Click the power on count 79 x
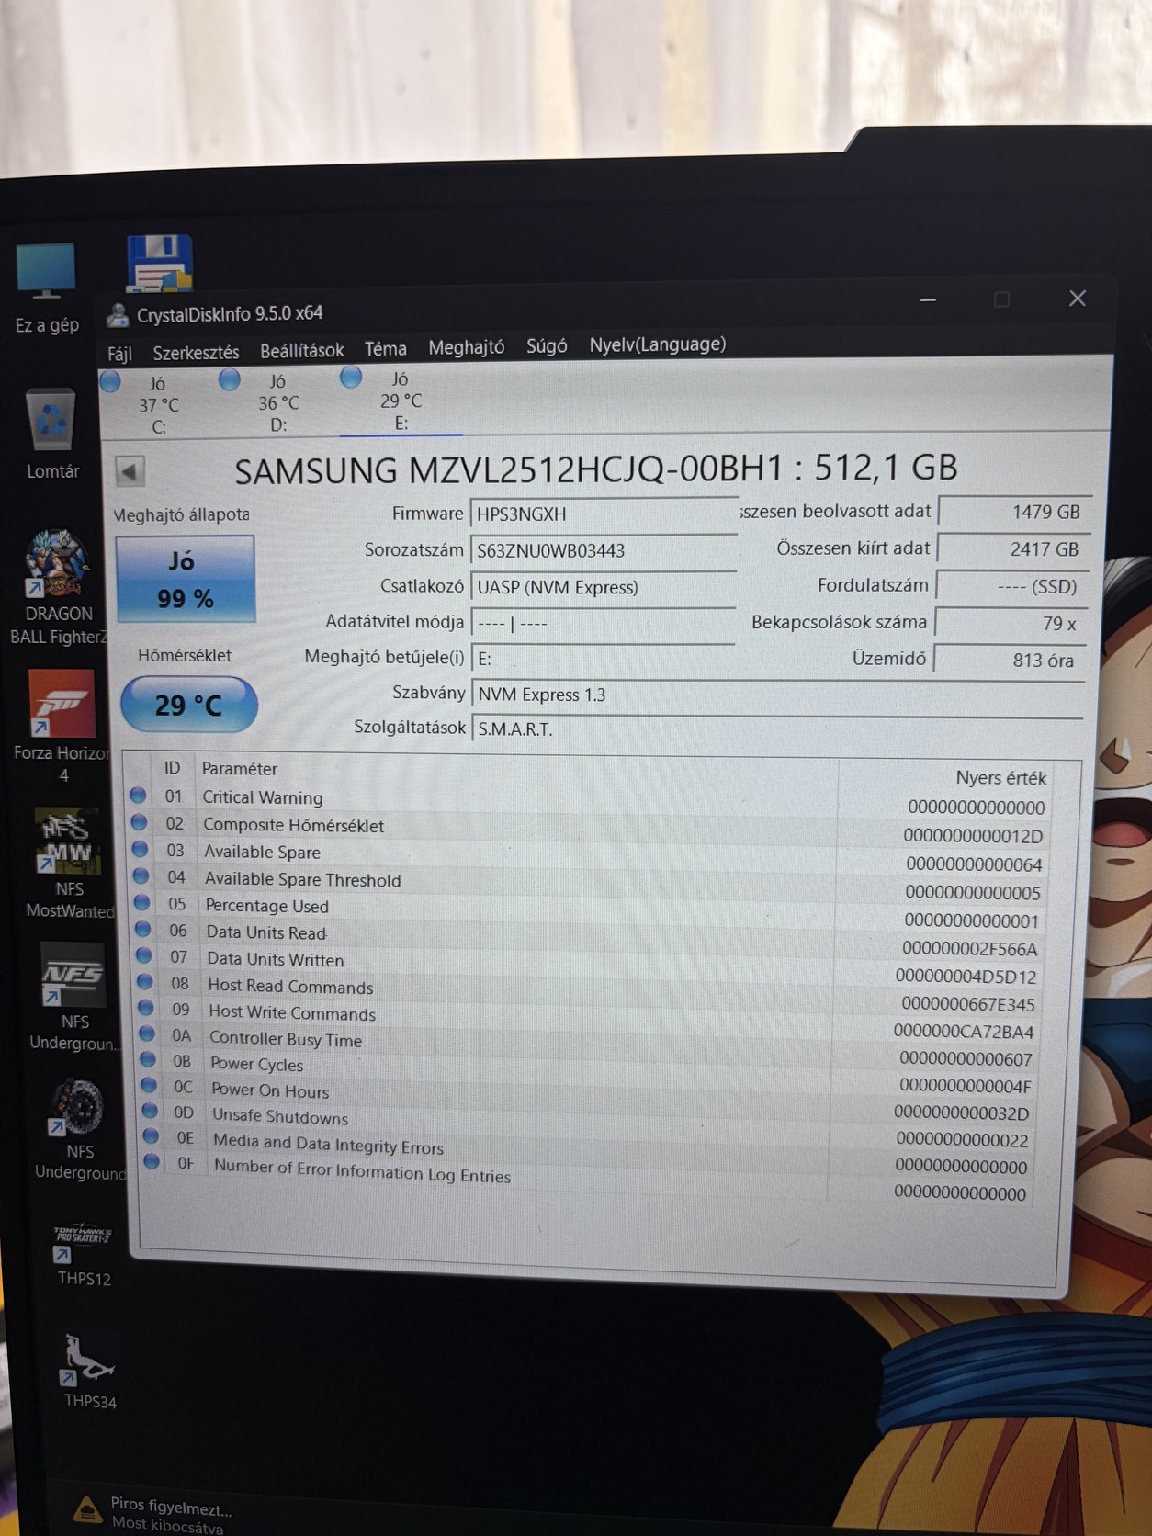This screenshot has width=1152, height=1536. point(1011,623)
